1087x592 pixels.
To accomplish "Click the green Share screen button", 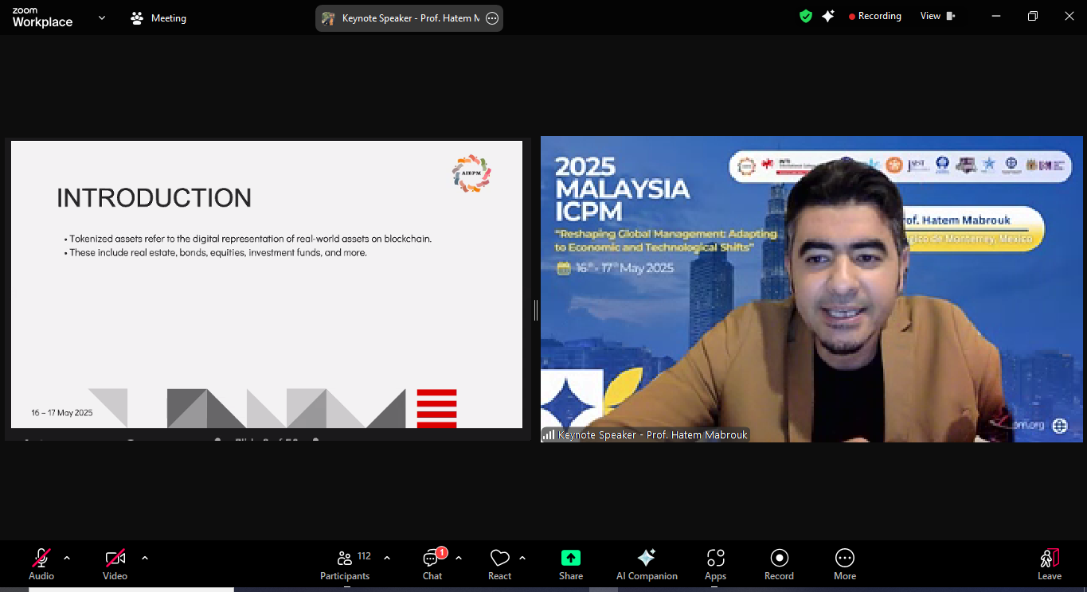I will coord(571,564).
